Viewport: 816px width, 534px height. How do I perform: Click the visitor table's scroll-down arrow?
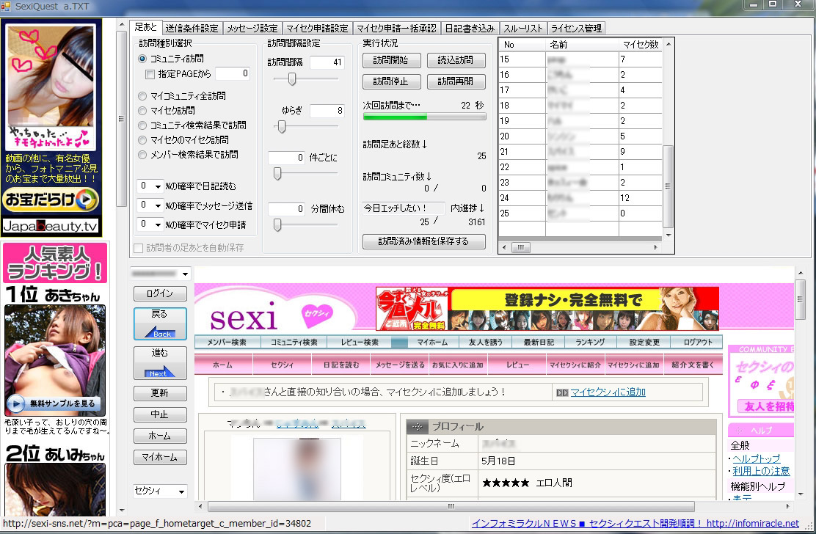669,235
